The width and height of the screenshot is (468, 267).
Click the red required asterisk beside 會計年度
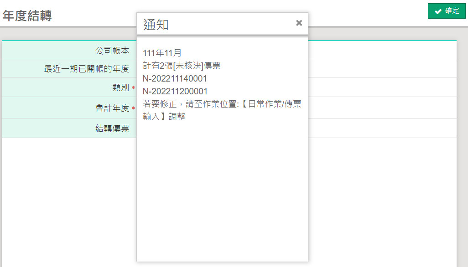click(133, 108)
